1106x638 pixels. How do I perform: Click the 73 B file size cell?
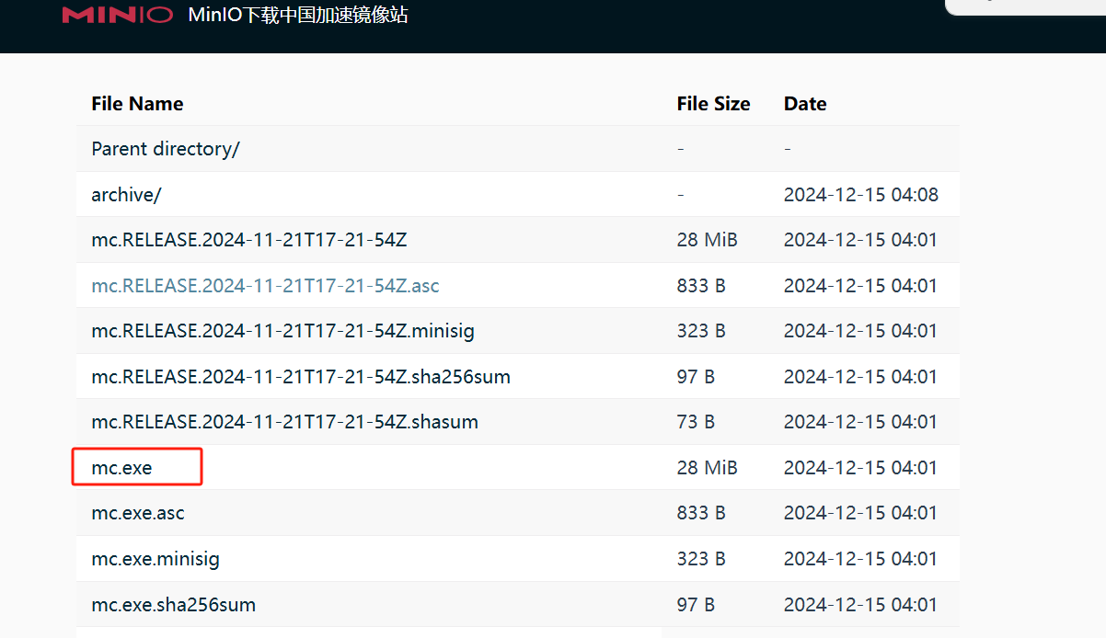pyautogui.click(x=696, y=422)
